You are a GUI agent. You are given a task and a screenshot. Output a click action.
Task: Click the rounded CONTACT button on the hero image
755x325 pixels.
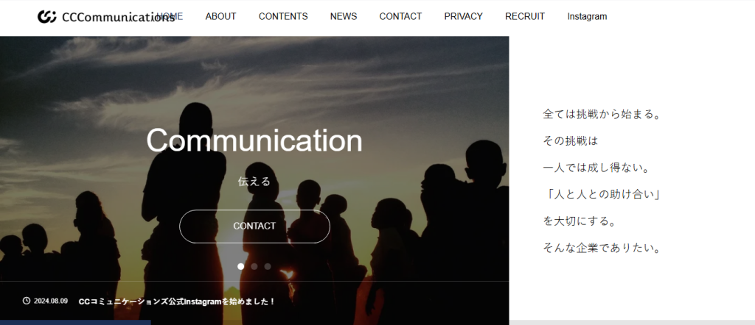[x=254, y=226]
